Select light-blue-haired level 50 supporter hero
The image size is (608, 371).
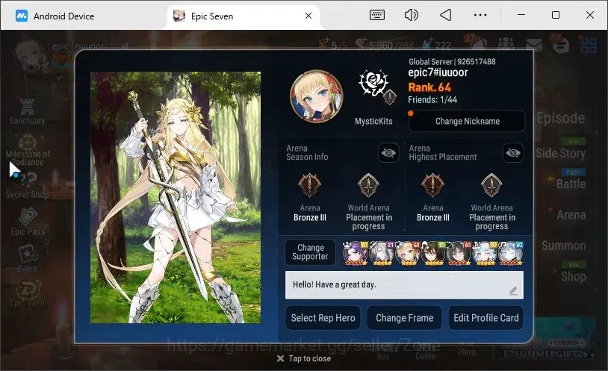tap(485, 253)
